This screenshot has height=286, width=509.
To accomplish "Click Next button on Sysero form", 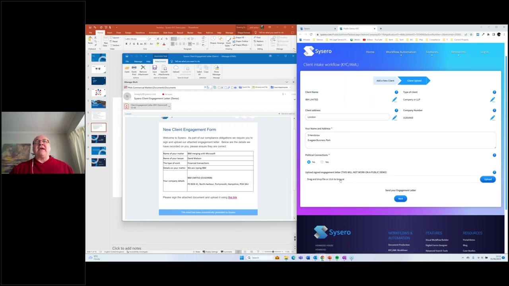I will (x=400, y=199).
